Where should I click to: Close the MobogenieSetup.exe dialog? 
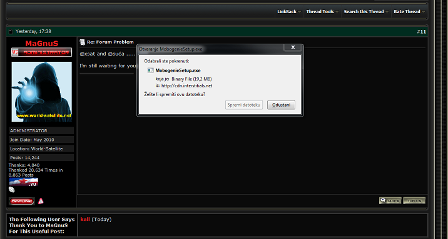tap(293, 47)
